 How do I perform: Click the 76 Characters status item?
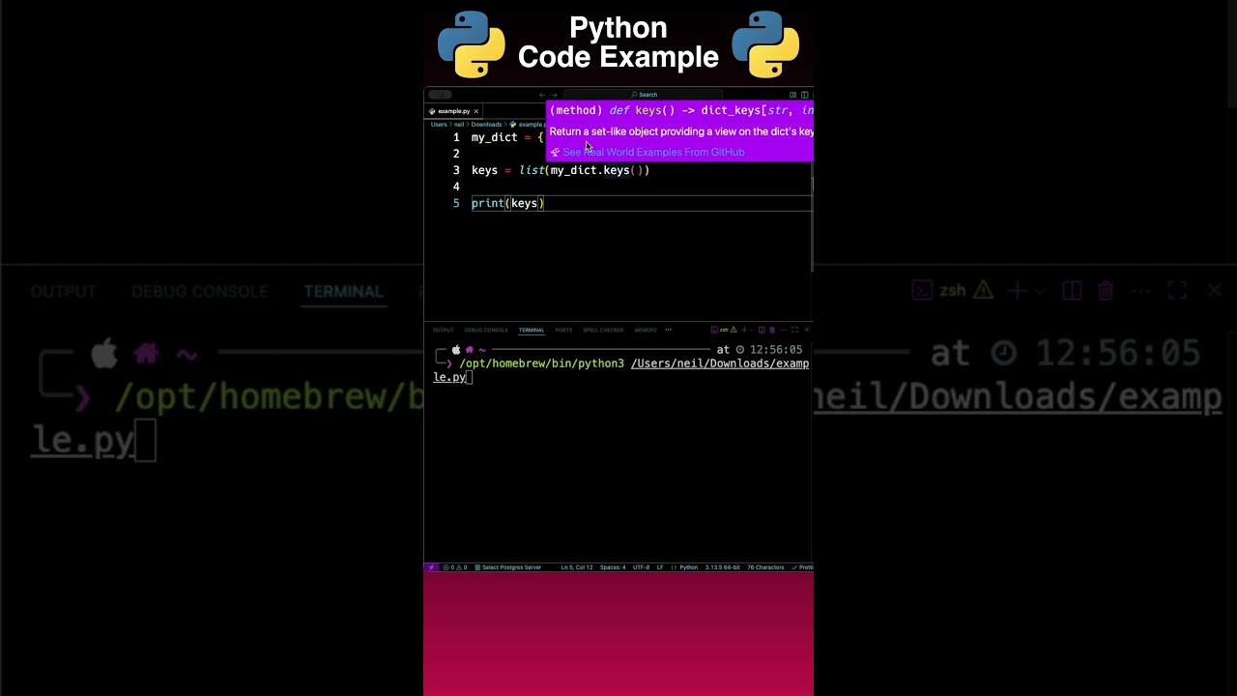(x=765, y=567)
